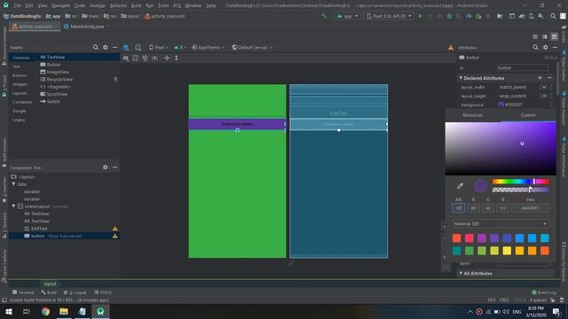Switch to Code-only view mode
The image size is (568, 319).
tap(535, 37)
